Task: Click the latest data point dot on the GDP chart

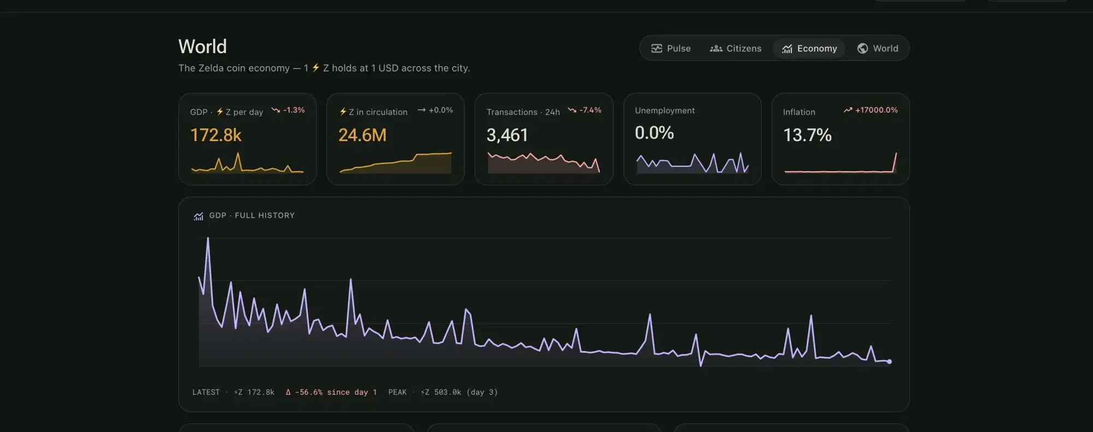Action: [x=889, y=361]
